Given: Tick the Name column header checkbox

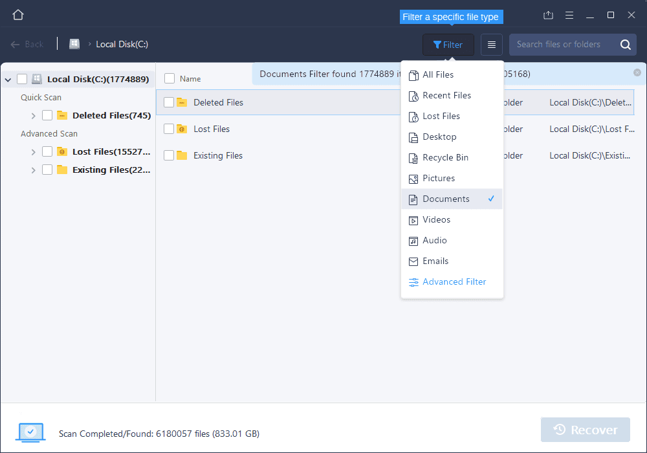Looking at the screenshot, I should click(170, 78).
